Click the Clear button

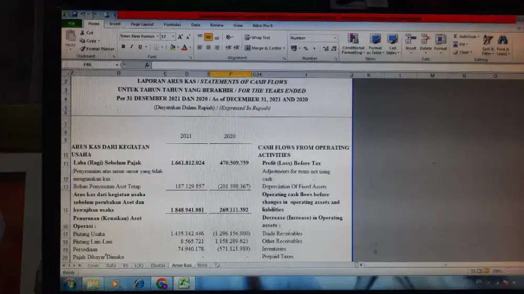click(x=463, y=52)
